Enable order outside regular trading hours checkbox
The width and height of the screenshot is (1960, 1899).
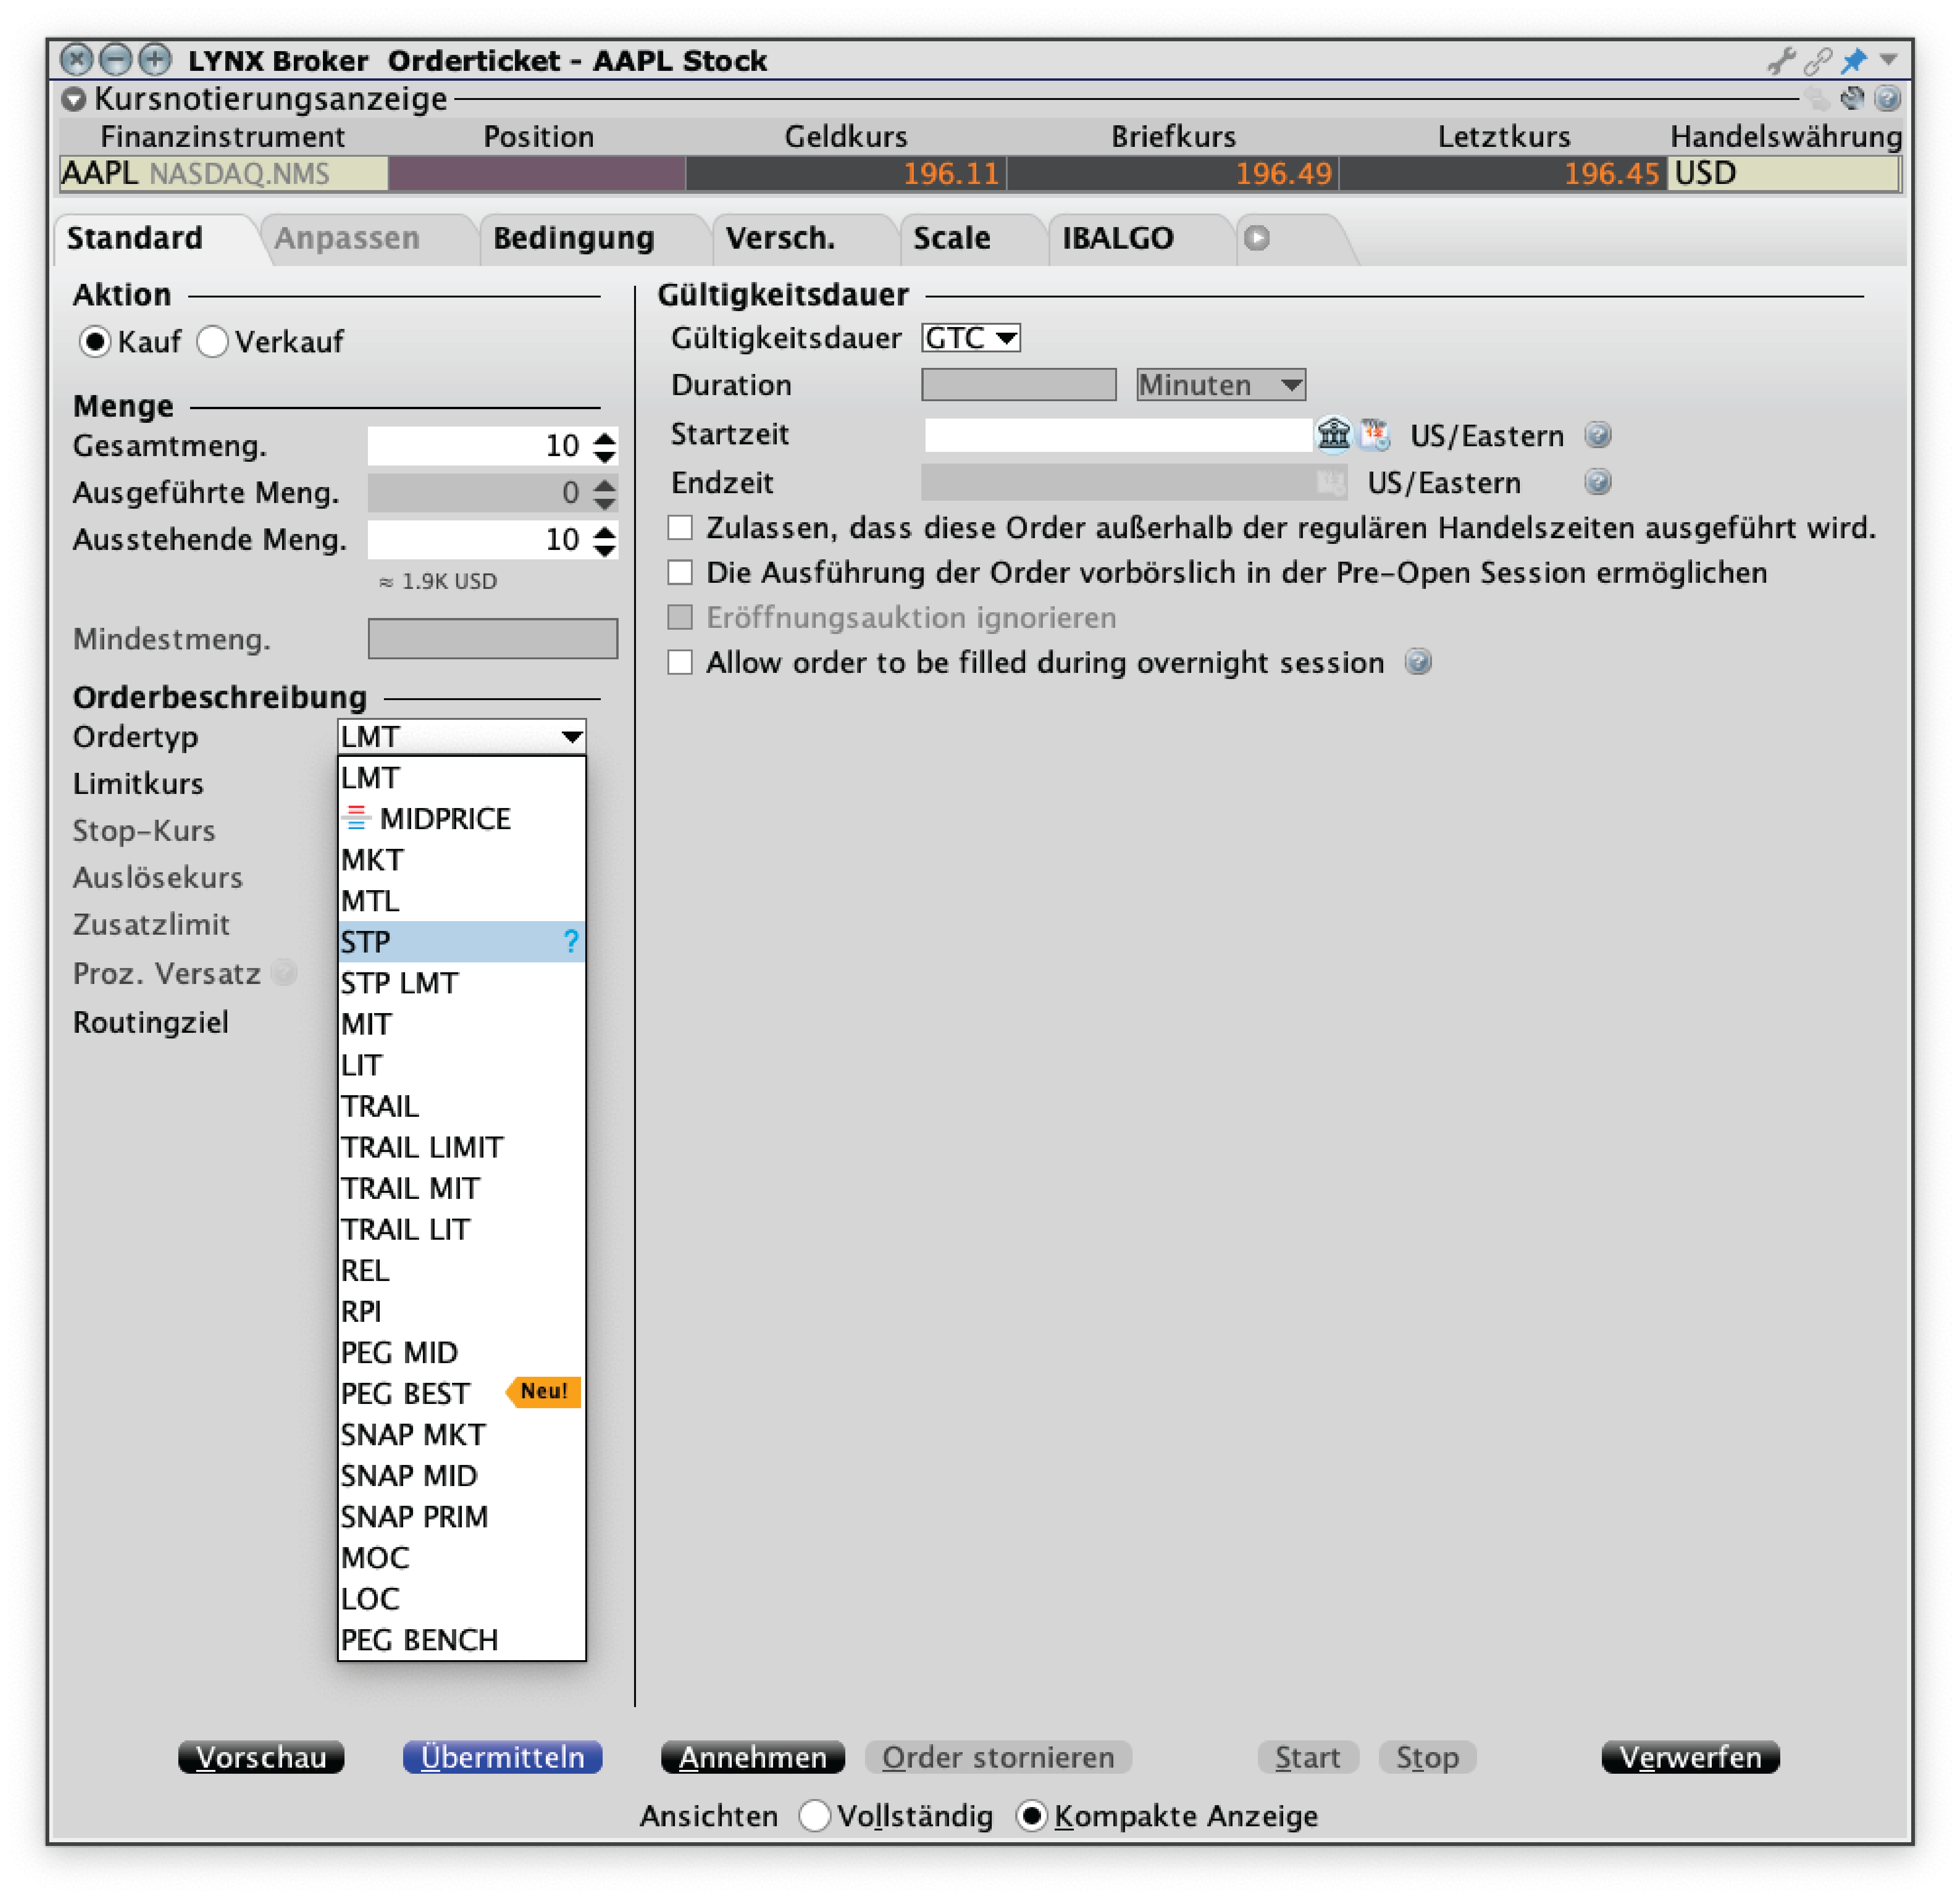coord(680,528)
